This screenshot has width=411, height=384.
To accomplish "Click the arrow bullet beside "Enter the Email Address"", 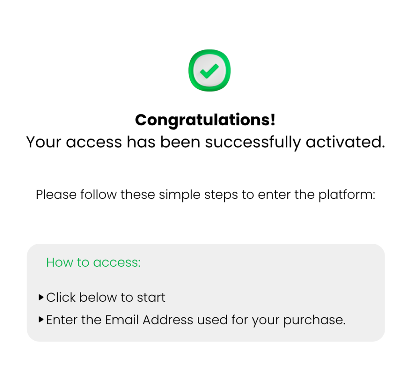I will click(41, 320).
